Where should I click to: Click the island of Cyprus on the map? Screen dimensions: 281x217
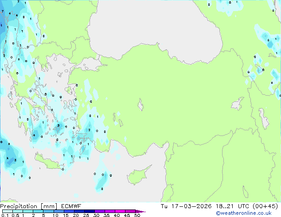click(x=138, y=176)
